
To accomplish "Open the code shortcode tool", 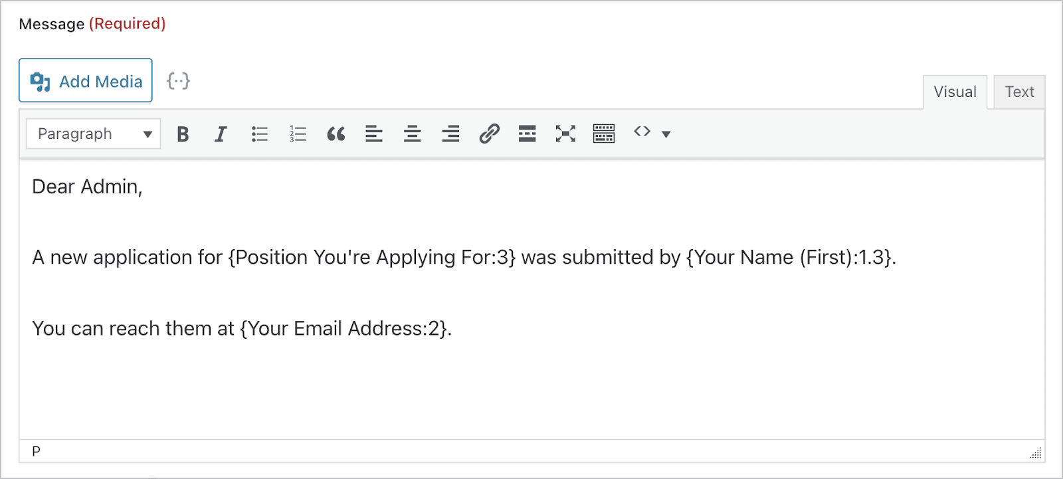I will (x=642, y=134).
